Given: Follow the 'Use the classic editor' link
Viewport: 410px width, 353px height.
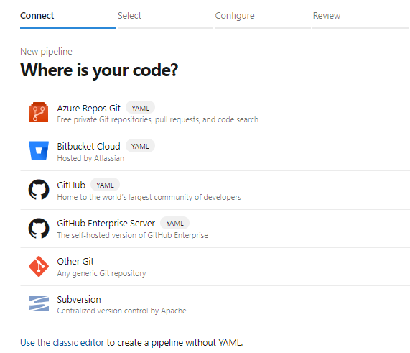Looking at the screenshot, I should tap(62, 342).
